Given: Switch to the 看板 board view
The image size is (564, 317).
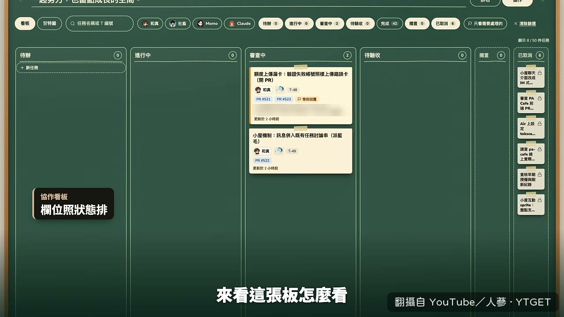Looking at the screenshot, I should click(x=25, y=23).
